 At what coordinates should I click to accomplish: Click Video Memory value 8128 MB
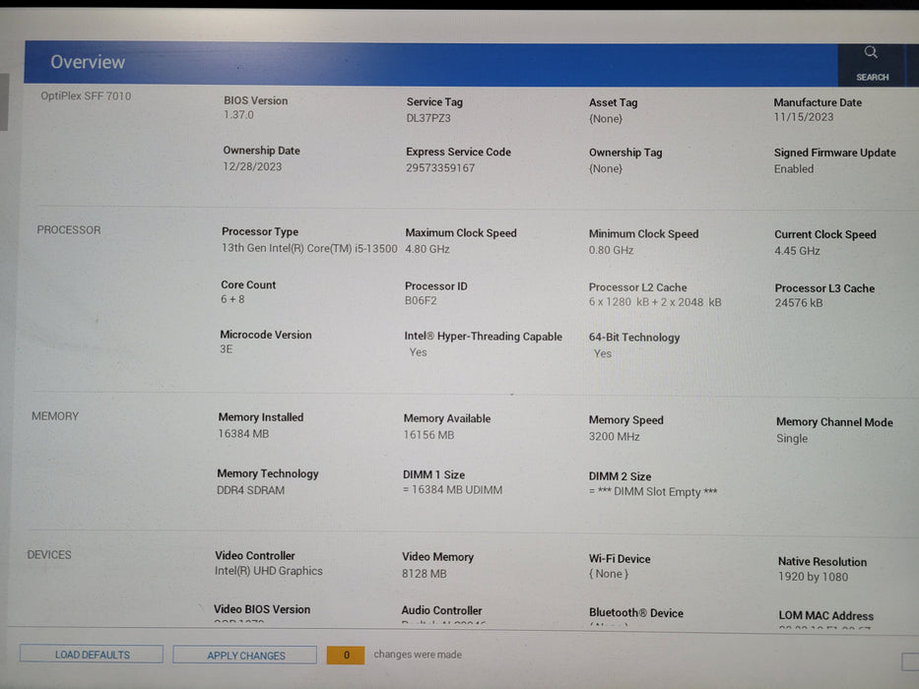click(424, 574)
